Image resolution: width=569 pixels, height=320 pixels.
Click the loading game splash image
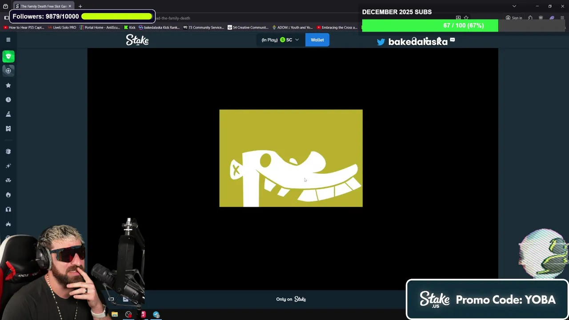(291, 158)
